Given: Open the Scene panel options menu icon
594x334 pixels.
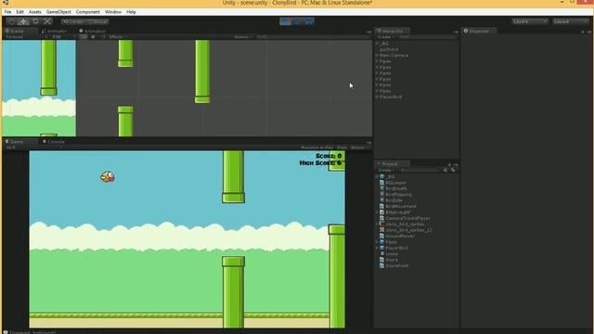Looking at the screenshot, I should [x=368, y=32].
